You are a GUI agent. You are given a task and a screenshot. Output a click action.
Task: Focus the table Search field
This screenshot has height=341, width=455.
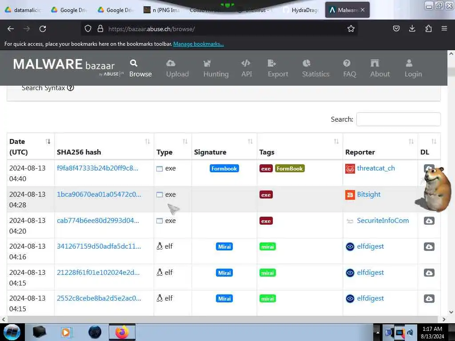pyautogui.click(x=399, y=119)
